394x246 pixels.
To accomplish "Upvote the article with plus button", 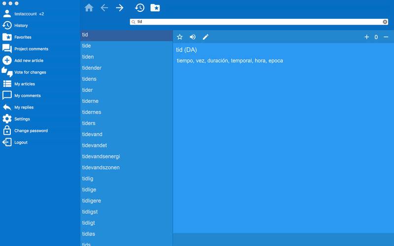I will 366,37.
